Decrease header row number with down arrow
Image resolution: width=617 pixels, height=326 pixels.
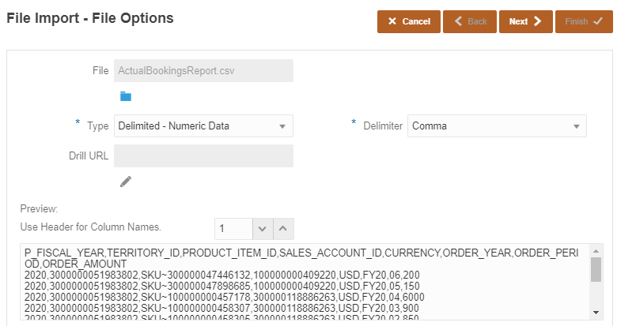click(263, 229)
